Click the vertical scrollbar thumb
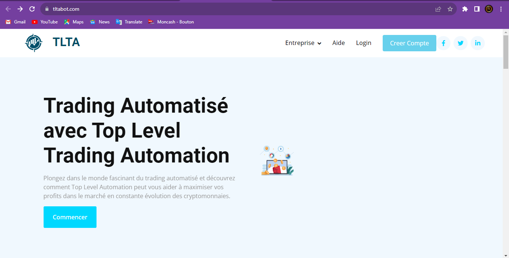The height and width of the screenshot is (258, 509). [506, 52]
